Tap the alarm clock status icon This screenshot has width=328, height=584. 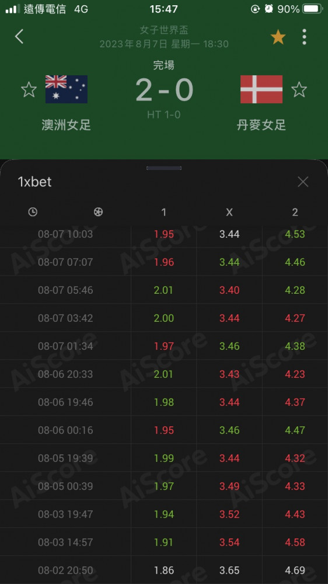tap(269, 9)
